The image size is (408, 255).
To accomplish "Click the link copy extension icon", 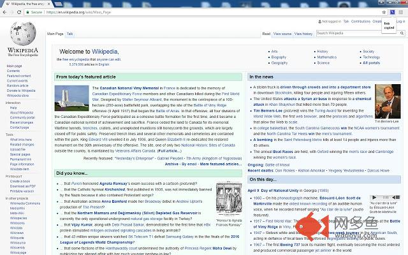I will coord(393,12).
